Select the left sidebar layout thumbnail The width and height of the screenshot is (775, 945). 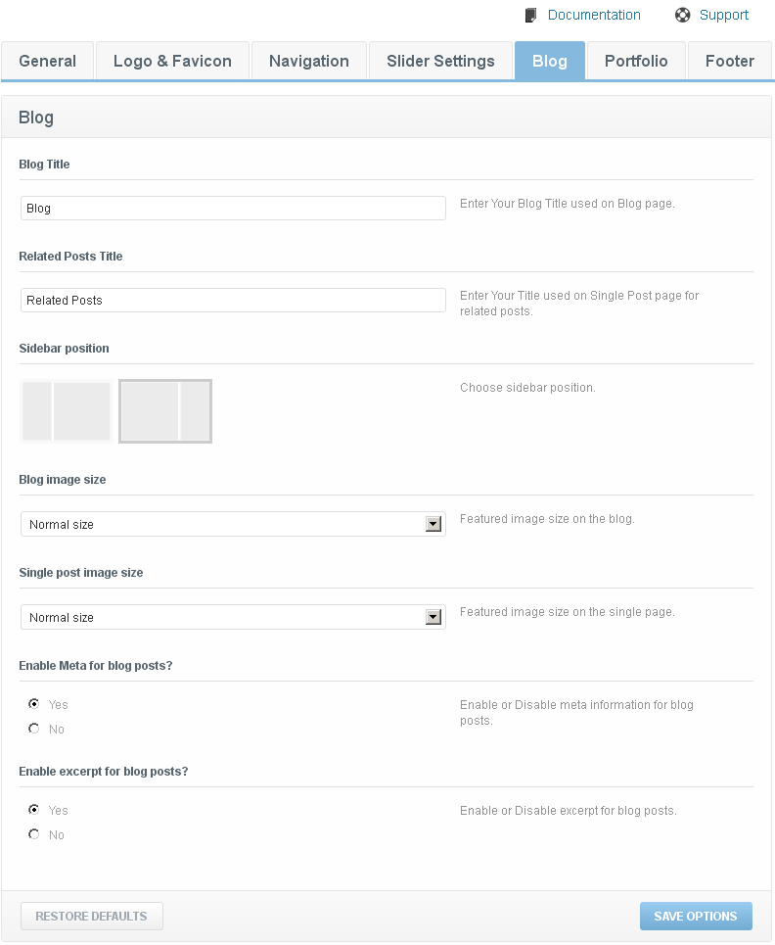67,411
